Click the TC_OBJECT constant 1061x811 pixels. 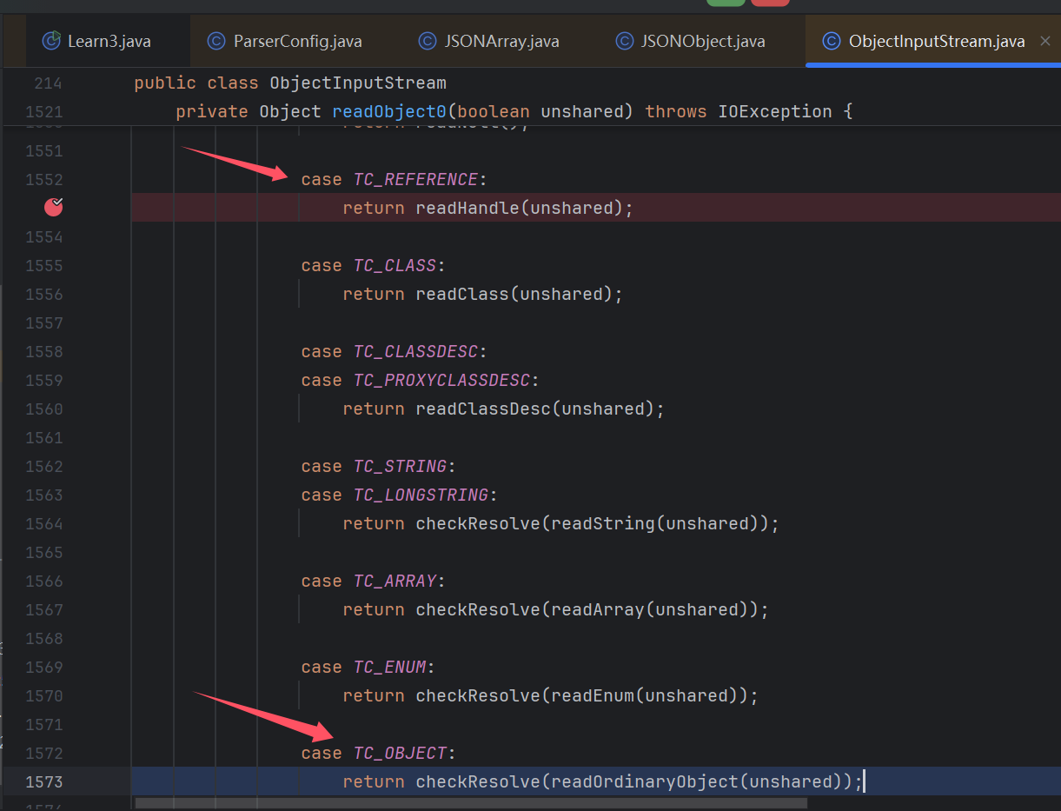tap(400, 753)
